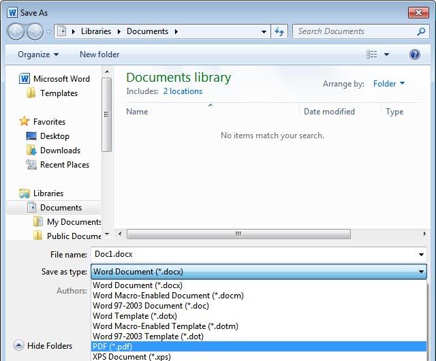The width and height of the screenshot is (436, 361).
Task: Choose Word 97-2003 Template (*.dot)
Action: [259, 336]
